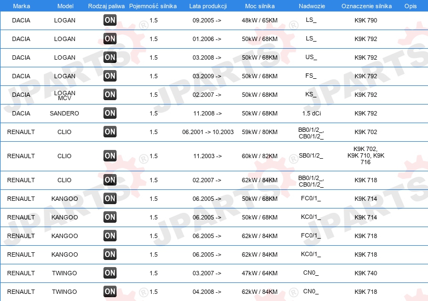This screenshot has width=428, height=301.
Task: Click the ON badge in the Clio K9K 718 row
Action: [x=110, y=180]
